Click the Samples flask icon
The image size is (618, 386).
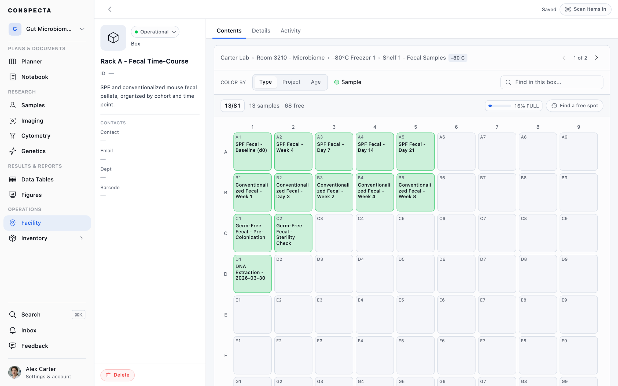point(13,105)
